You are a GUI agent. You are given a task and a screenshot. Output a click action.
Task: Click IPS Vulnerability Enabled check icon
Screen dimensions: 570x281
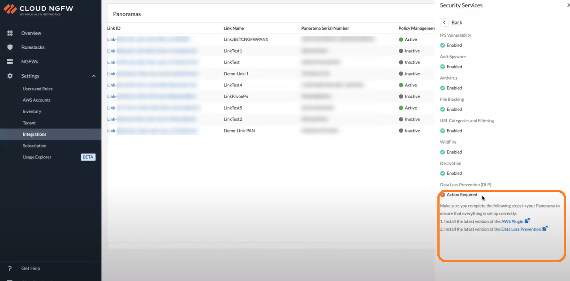(443, 45)
